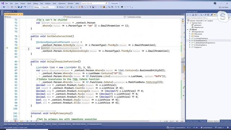Click the Visual Studio logo icon

pos(3,3)
